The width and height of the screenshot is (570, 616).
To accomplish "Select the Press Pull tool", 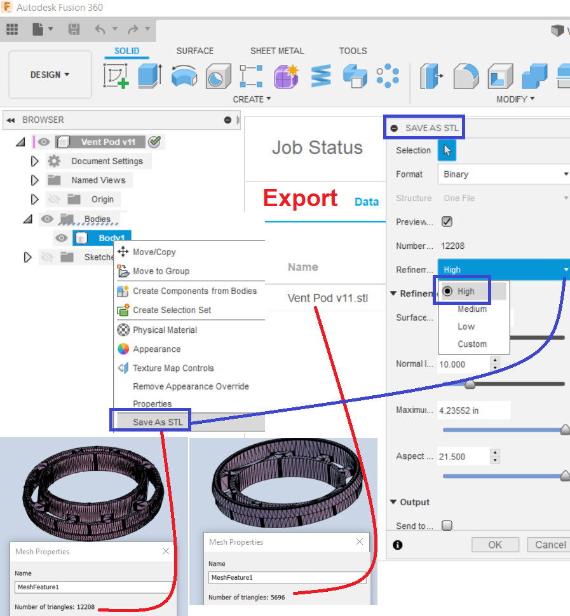I will pos(431,76).
